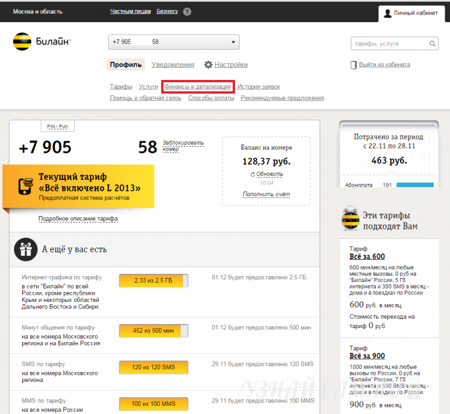Click the Баланс на номере label
The width and height of the screenshot is (450, 414).
click(x=266, y=147)
